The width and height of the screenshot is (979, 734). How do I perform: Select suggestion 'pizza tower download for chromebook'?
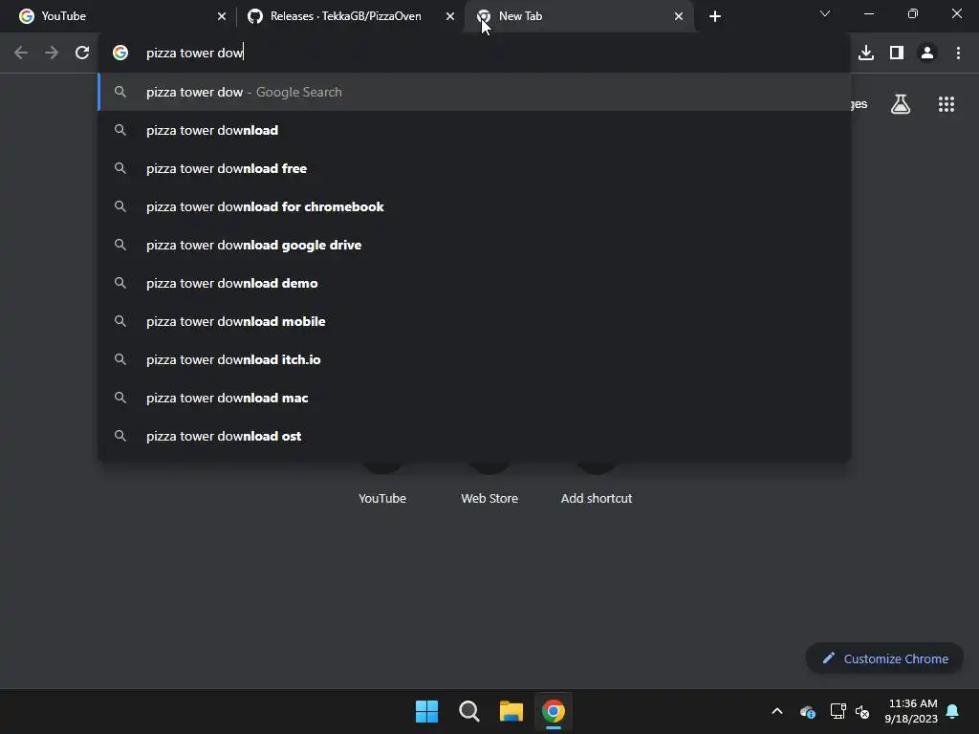(474, 206)
